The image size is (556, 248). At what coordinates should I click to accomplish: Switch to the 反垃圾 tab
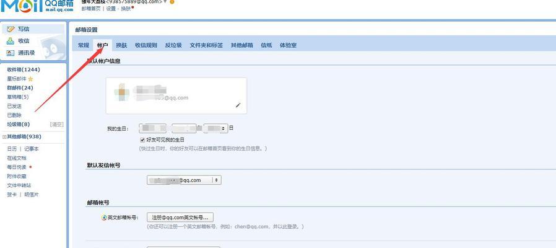(x=173, y=45)
